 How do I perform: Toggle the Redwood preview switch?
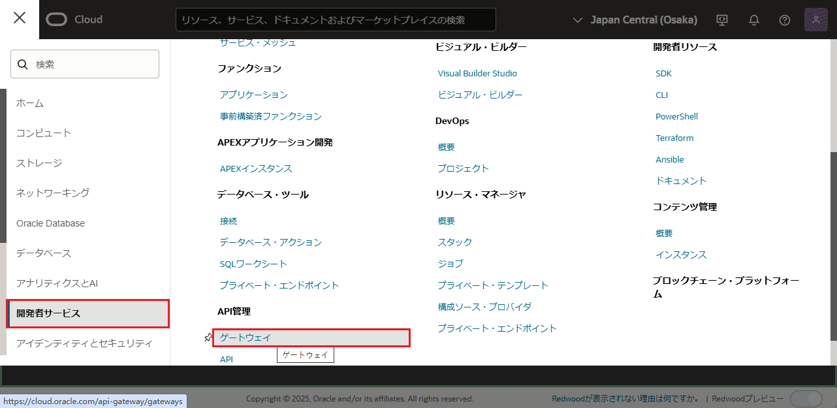click(806, 399)
